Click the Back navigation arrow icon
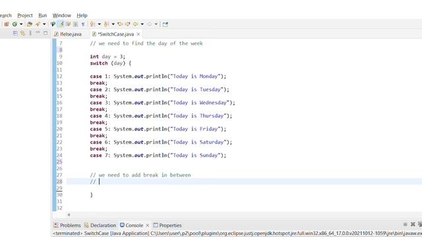 [x=135, y=24]
